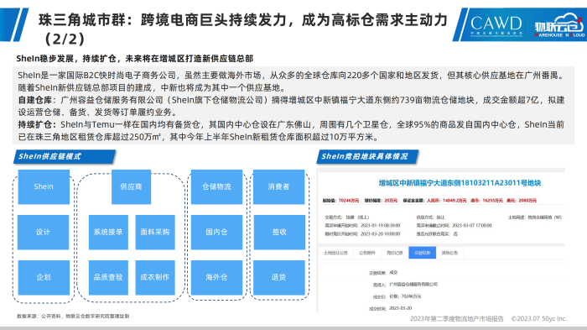This screenshot has width=587, height=330.
Task: Click the 退货 block
Action: pos(279,277)
